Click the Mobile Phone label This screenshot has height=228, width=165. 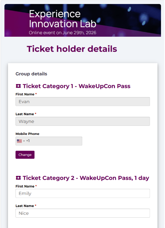click(27, 134)
